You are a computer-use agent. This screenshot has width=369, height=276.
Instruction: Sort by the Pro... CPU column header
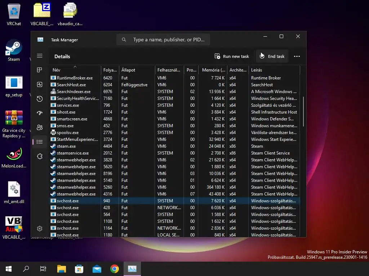coord(191,70)
